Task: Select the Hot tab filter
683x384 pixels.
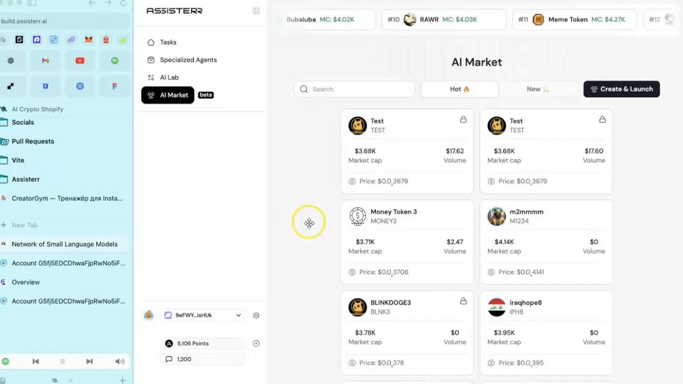Action: click(459, 89)
